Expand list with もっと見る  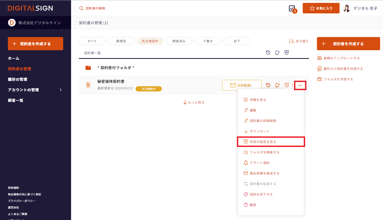tap(194, 102)
